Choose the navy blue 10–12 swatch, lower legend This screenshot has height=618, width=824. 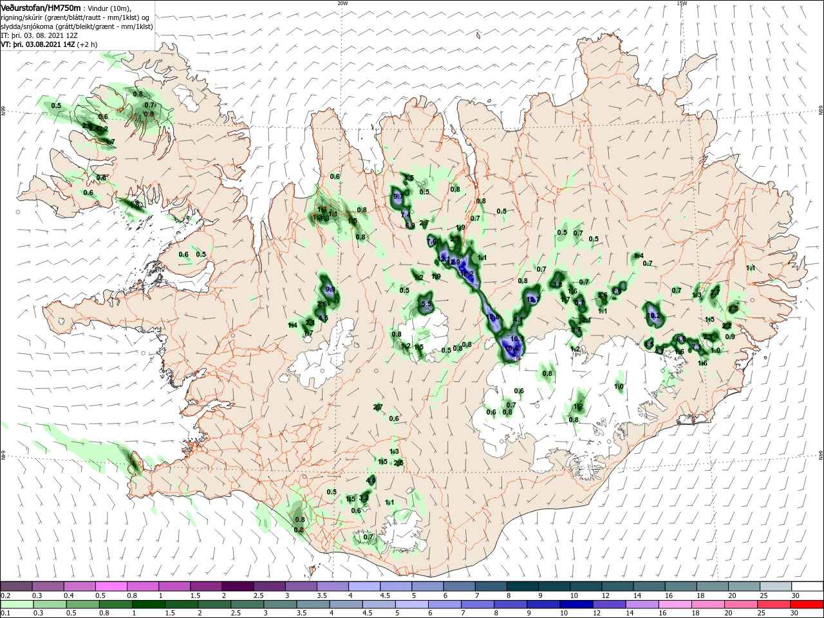pyautogui.click(x=576, y=604)
